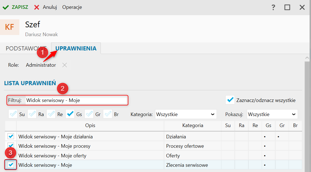
Task: Toggle the Br filter checkbox
Action: pyautogui.click(x=108, y=114)
